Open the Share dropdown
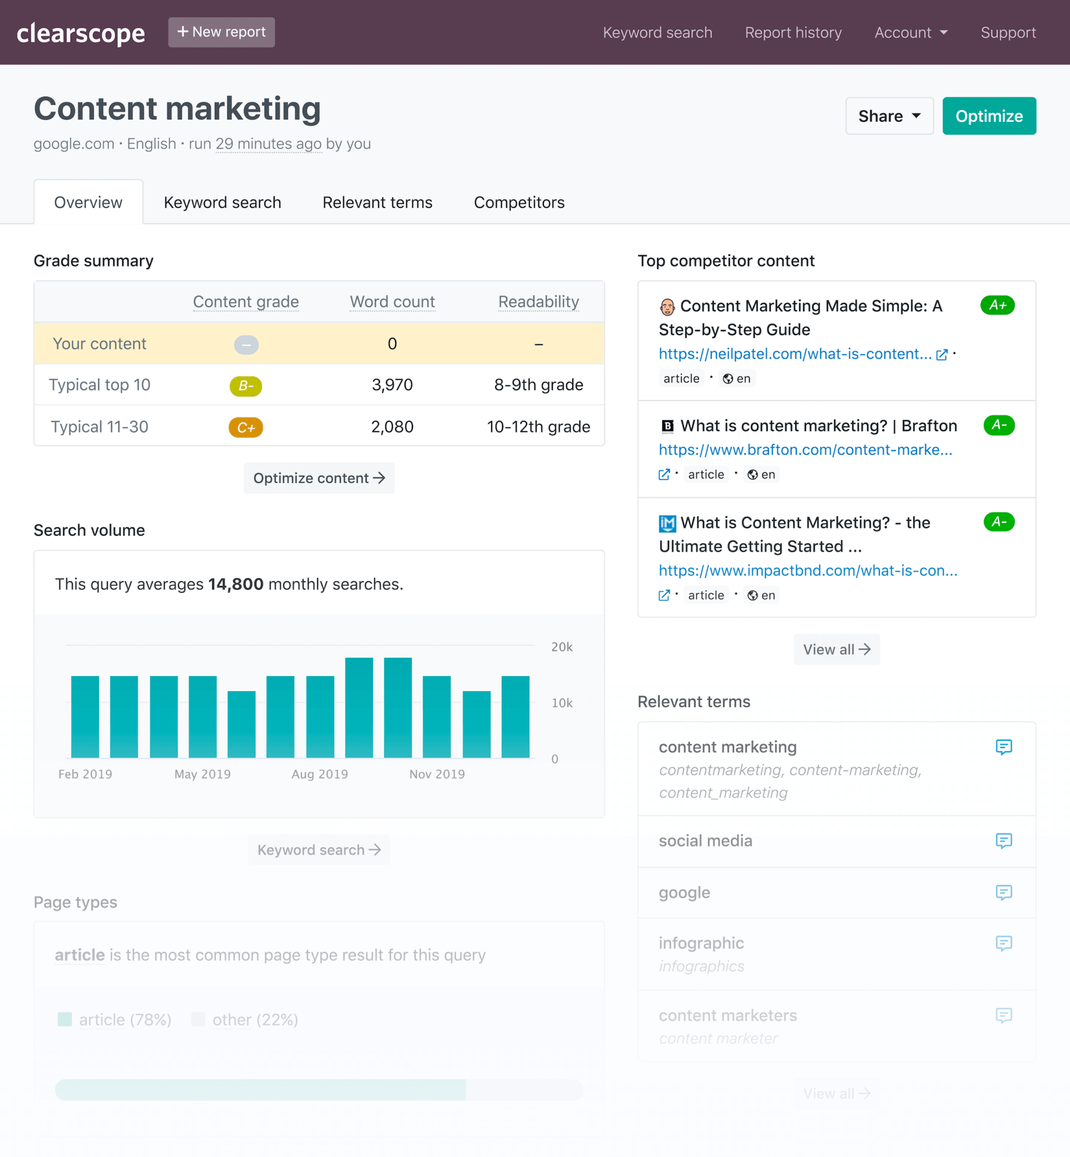This screenshot has height=1157, width=1070. (889, 116)
